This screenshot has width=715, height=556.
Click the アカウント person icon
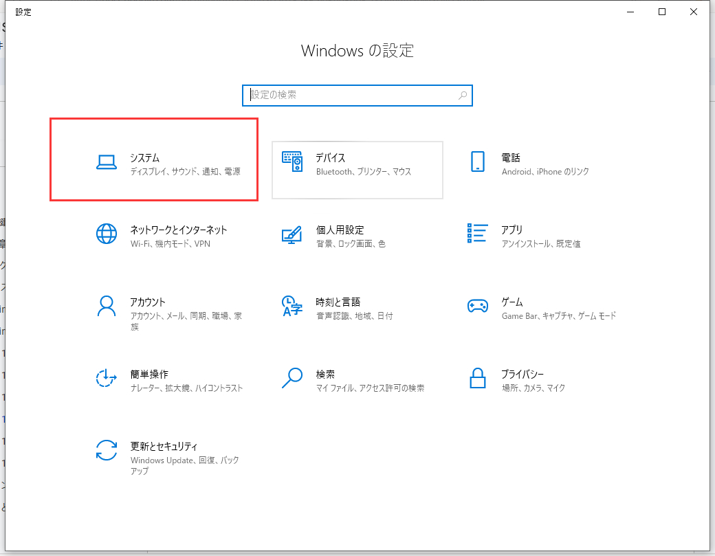pos(107,306)
